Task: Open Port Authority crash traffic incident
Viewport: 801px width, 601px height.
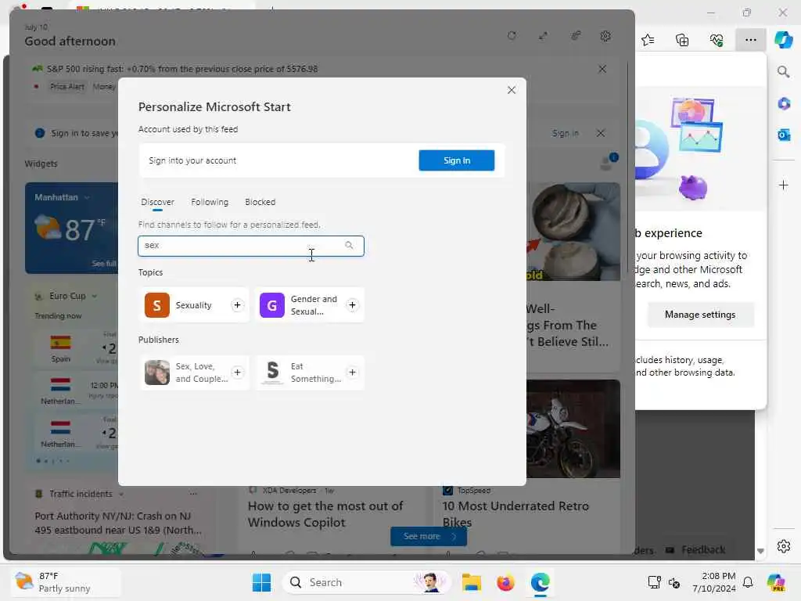Action: 118,524
